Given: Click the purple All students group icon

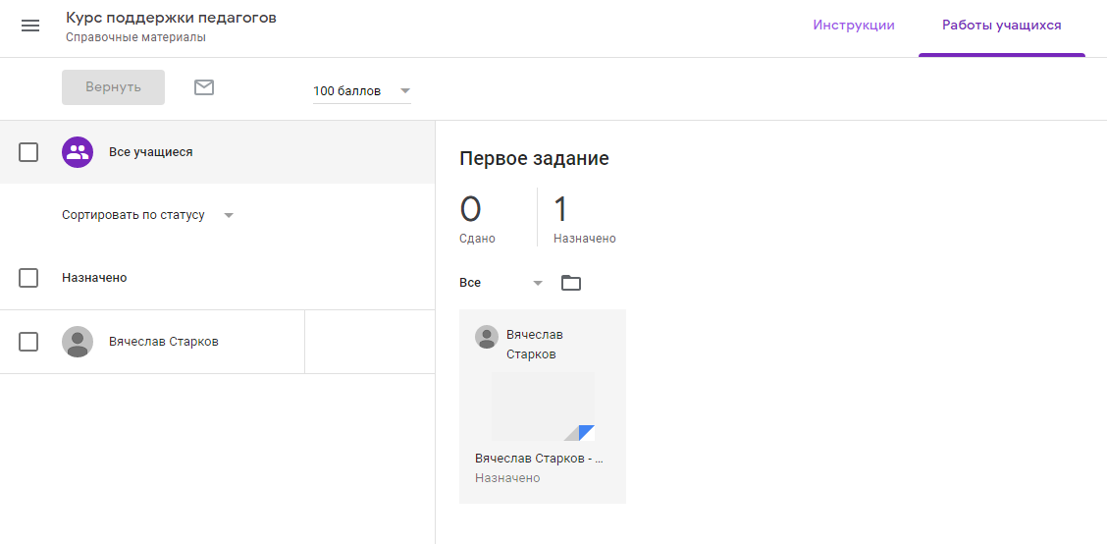Looking at the screenshot, I should click(78, 152).
